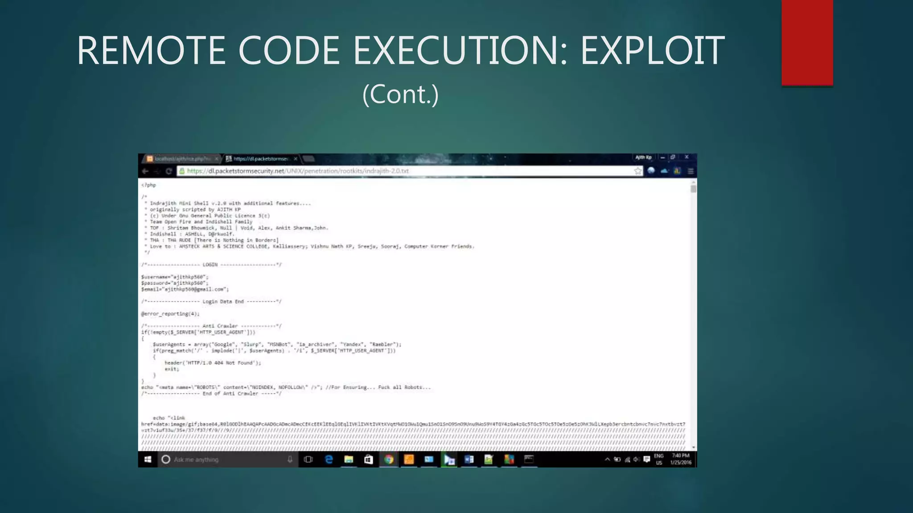This screenshot has width=913, height=513.
Task: Close the localhost tab
Action: click(217, 159)
